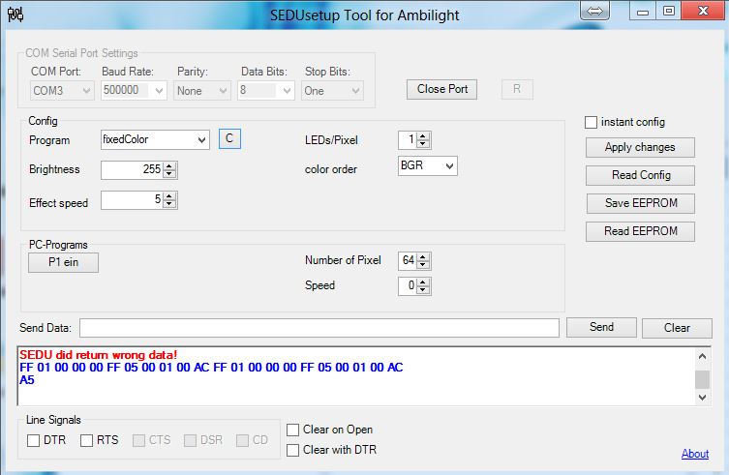The width and height of the screenshot is (729, 475).
Task: Click the SEDUsetup app icon in title bar
Action: 15,15
